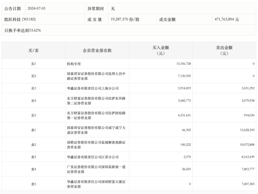258x194 pixels.
Task: Click 东方财富证券 拉萨团结路第一 branch name
Action: coord(96,115)
